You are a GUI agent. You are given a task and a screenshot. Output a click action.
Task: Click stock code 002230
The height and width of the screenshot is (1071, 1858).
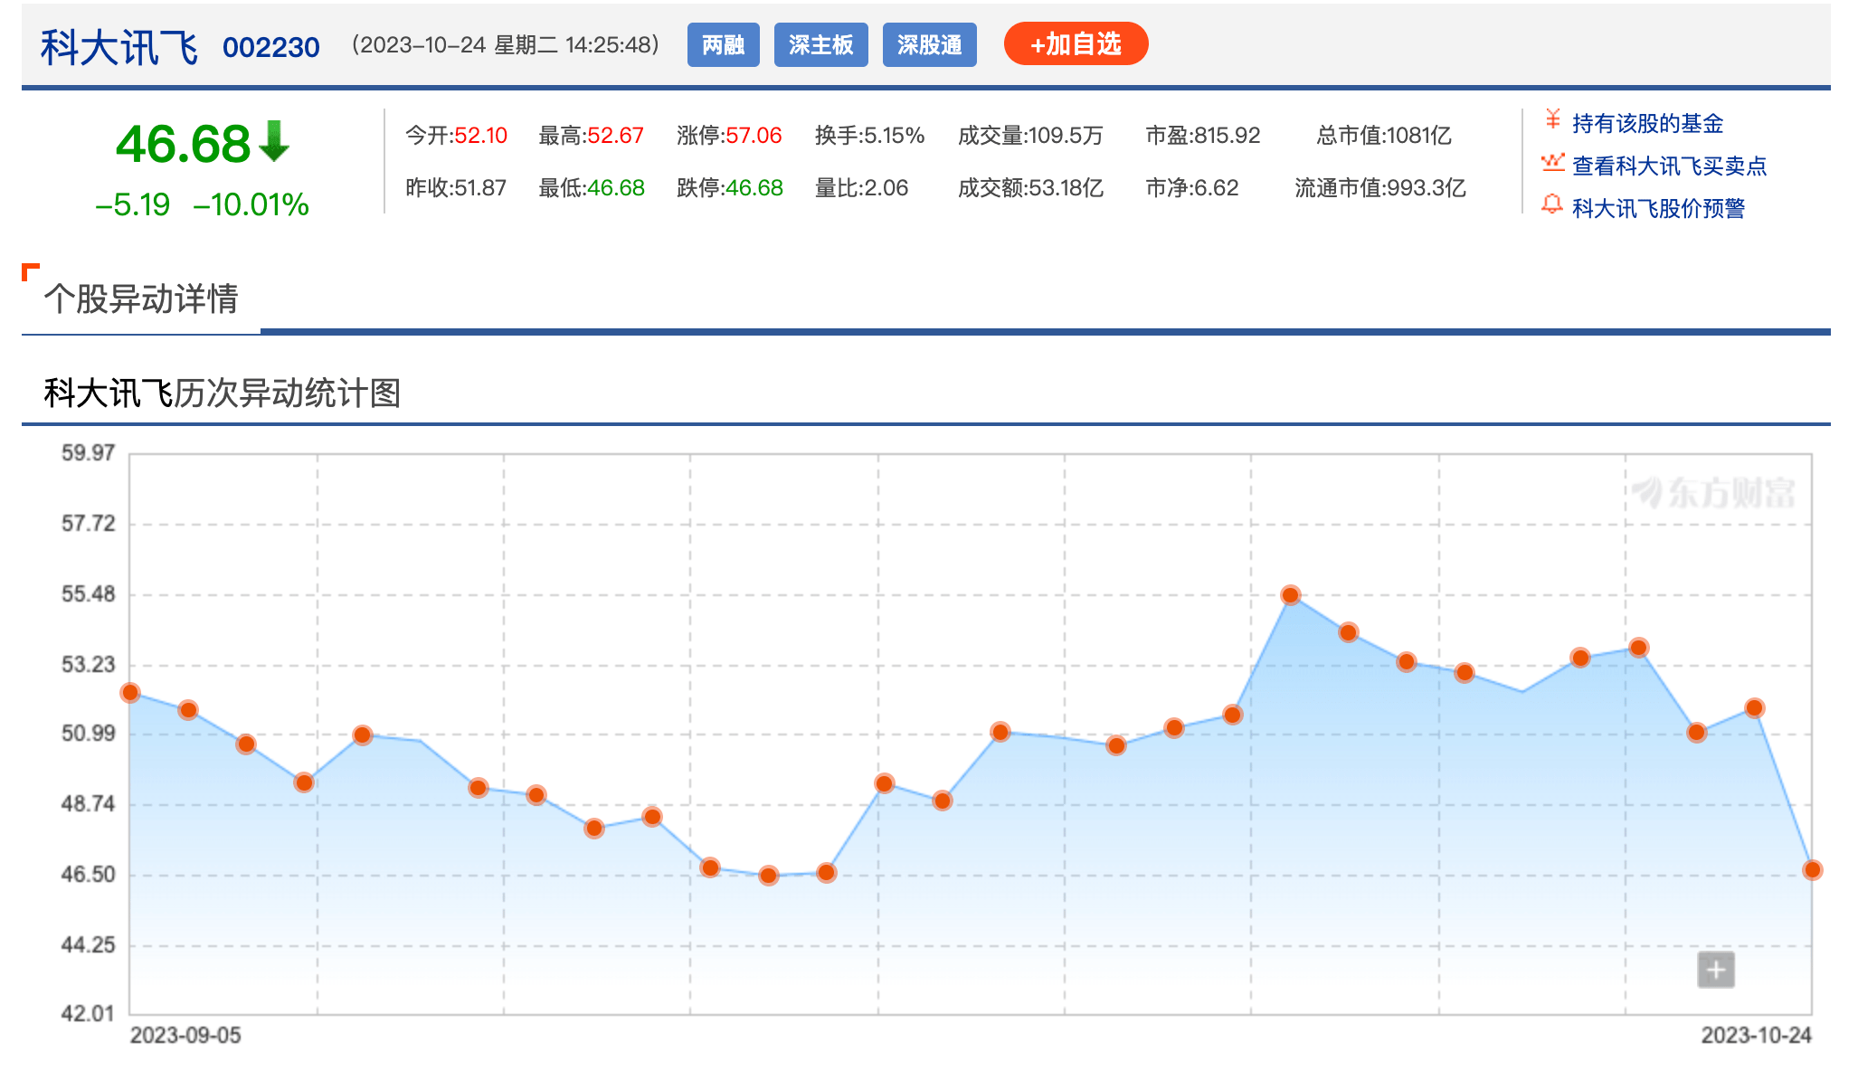click(x=270, y=47)
